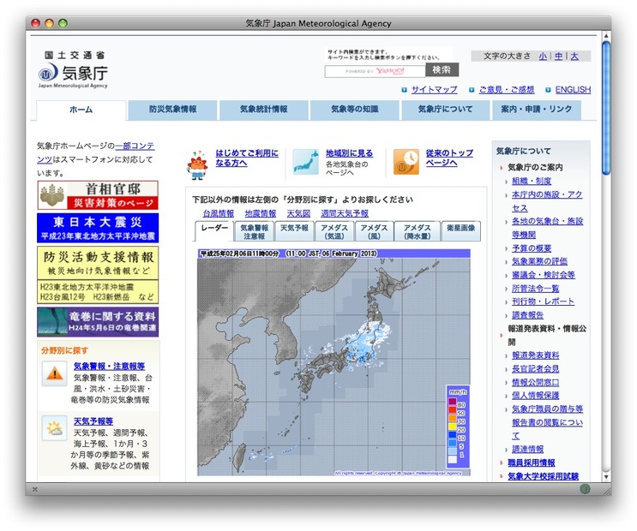The image size is (637, 531).
Task: Set text size to large (大)
Action: (x=574, y=56)
